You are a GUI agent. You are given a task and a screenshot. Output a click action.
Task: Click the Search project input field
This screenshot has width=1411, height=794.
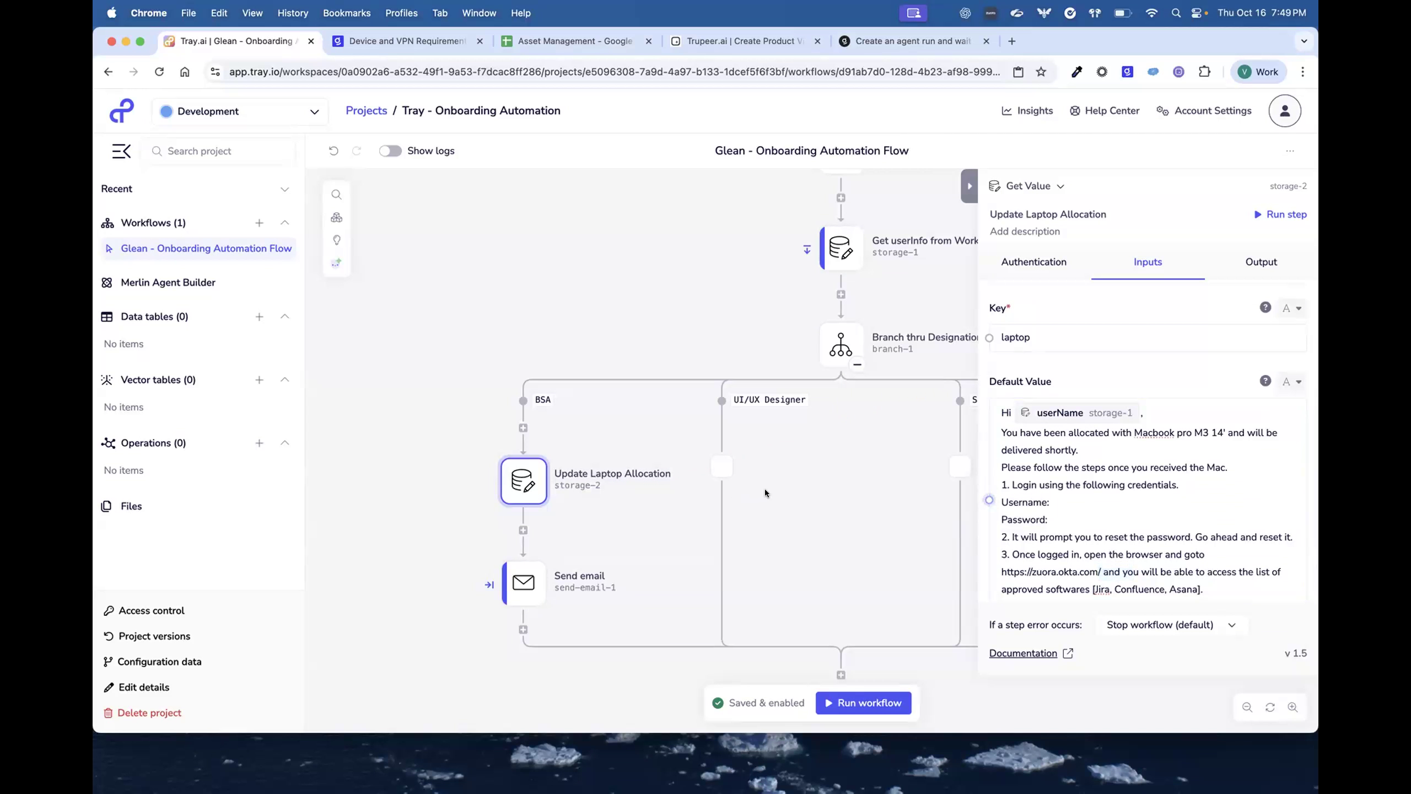point(219,151)
